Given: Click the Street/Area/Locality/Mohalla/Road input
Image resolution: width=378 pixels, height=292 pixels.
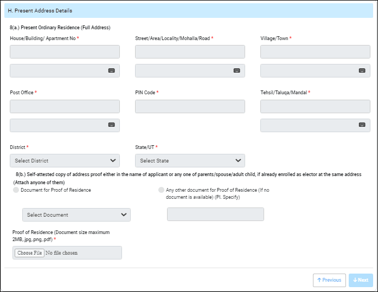Looking at the screenshot, I should [190, 52].
